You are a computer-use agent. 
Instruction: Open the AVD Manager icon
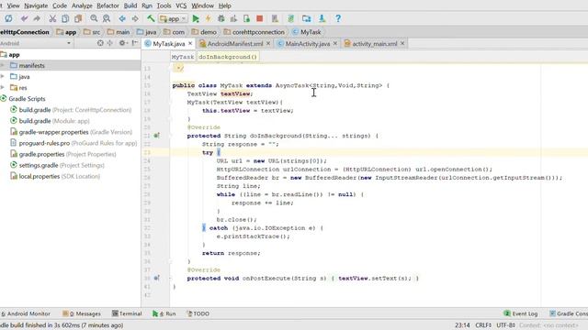[275, 18]
